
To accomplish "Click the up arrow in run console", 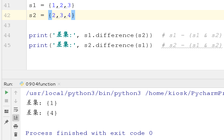I will coord(16,93).
